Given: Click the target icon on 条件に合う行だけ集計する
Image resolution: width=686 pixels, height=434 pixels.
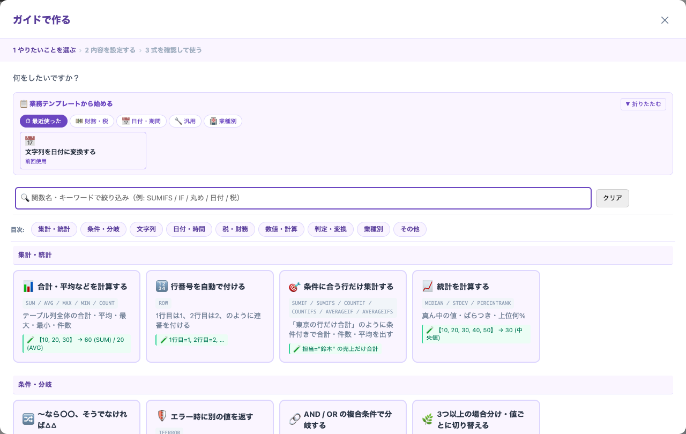Looking at the screenshot, I should (x=294, y=287).
